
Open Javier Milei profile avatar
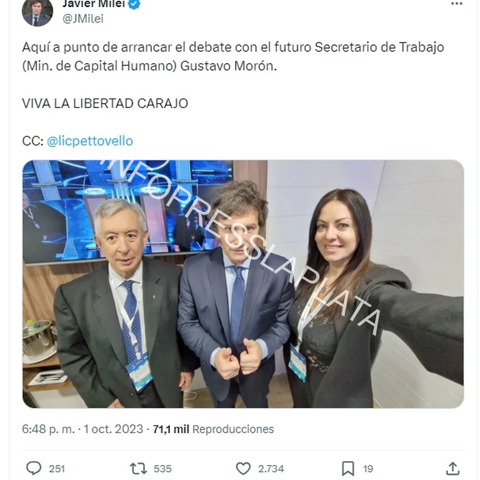(x=37, y=11)
